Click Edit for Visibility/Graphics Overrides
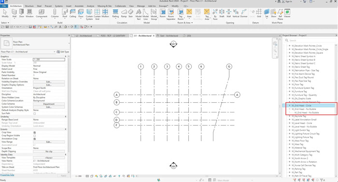 tap(49, 82)
